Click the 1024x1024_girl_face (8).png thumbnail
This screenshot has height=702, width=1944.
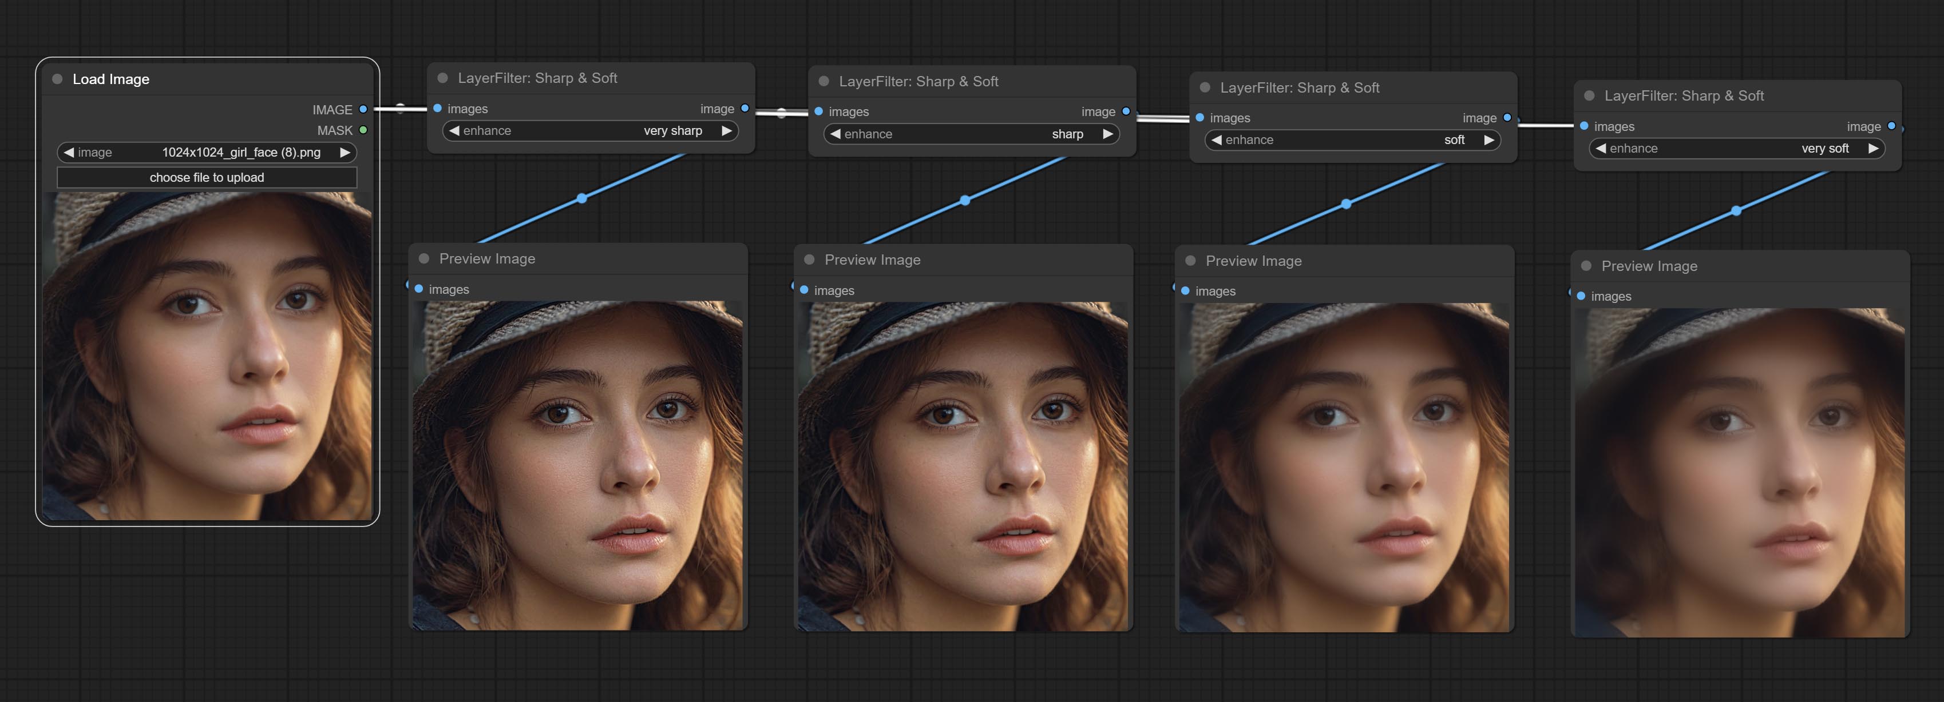click(207, 359)
